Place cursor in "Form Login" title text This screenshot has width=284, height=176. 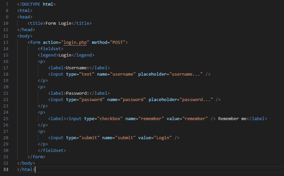(x=58, y=23)
